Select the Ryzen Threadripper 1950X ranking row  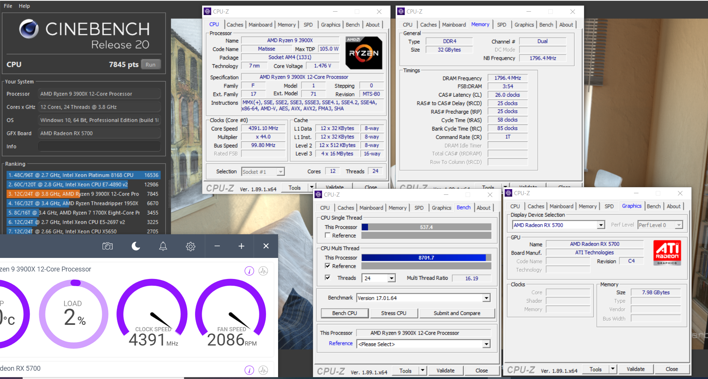click(83, 203)
